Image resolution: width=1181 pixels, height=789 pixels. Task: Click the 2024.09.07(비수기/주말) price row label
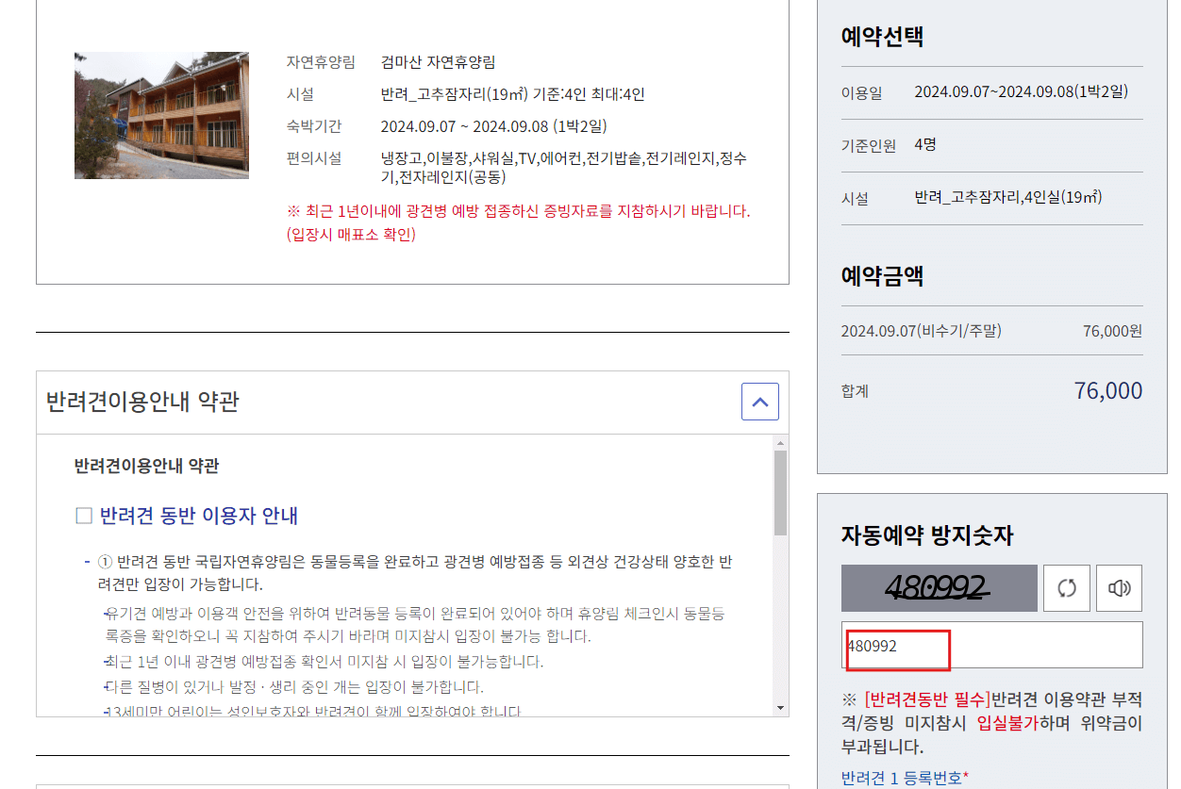(921, 331)
